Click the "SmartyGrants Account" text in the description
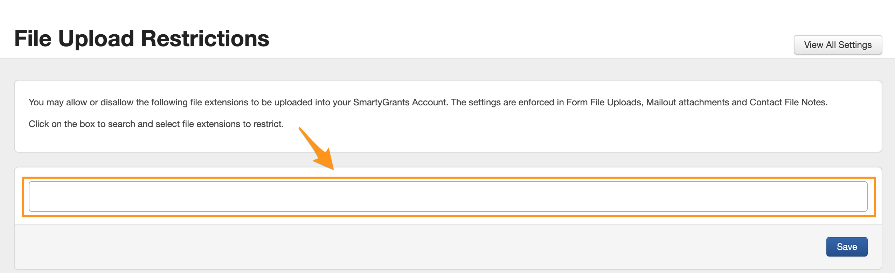 click(x=400, y=102)
